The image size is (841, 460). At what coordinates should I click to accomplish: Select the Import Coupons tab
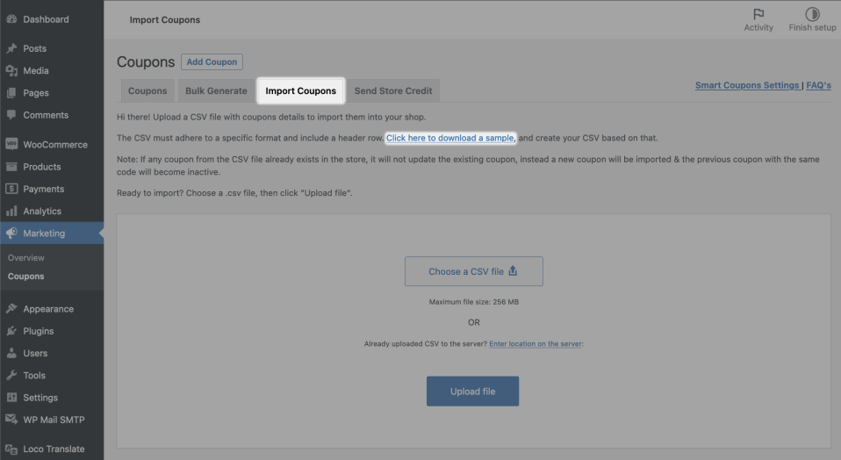[301, 90]
